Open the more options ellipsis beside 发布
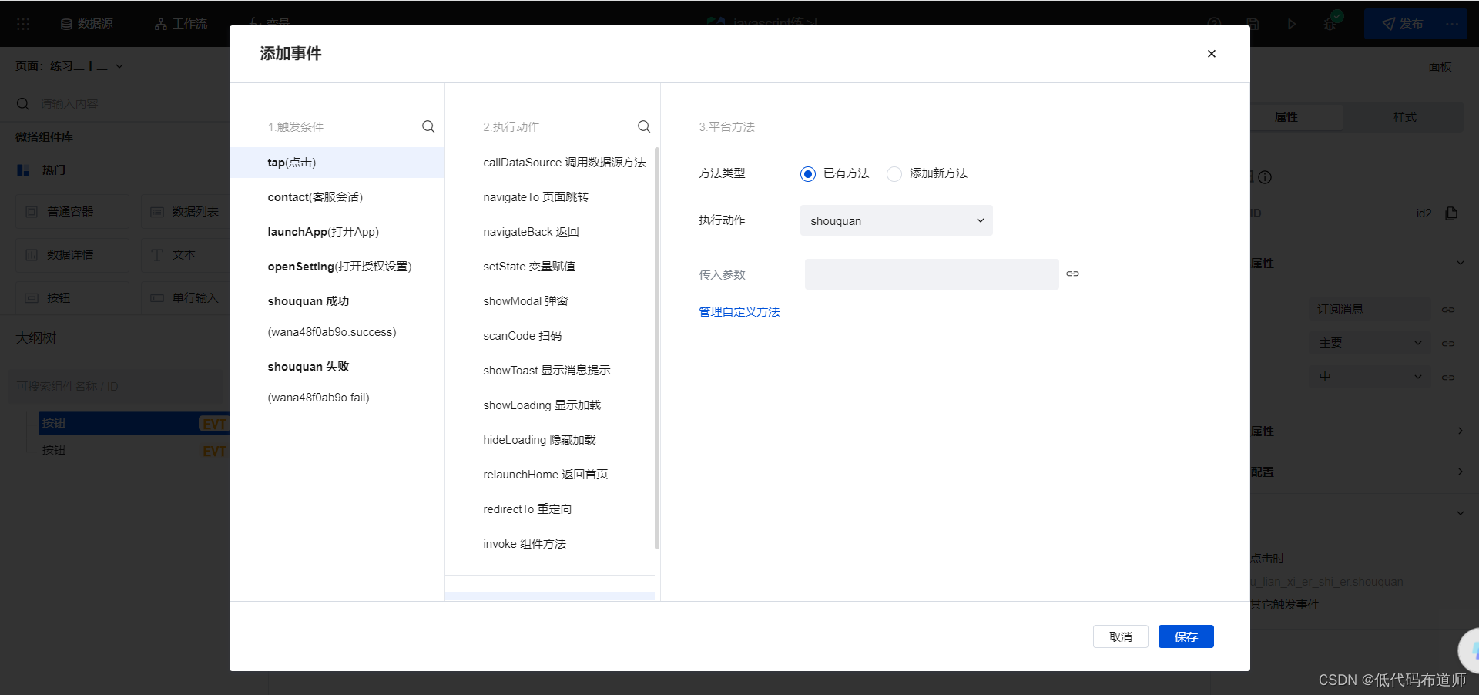Screen dimensions: 1479x695 pyautogui.click(x=1453, y=24)
